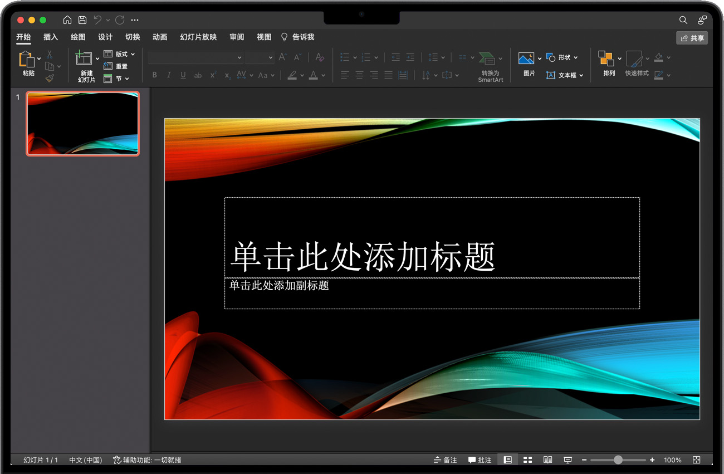Select the Format Painter brush icon

coord(50,79)
